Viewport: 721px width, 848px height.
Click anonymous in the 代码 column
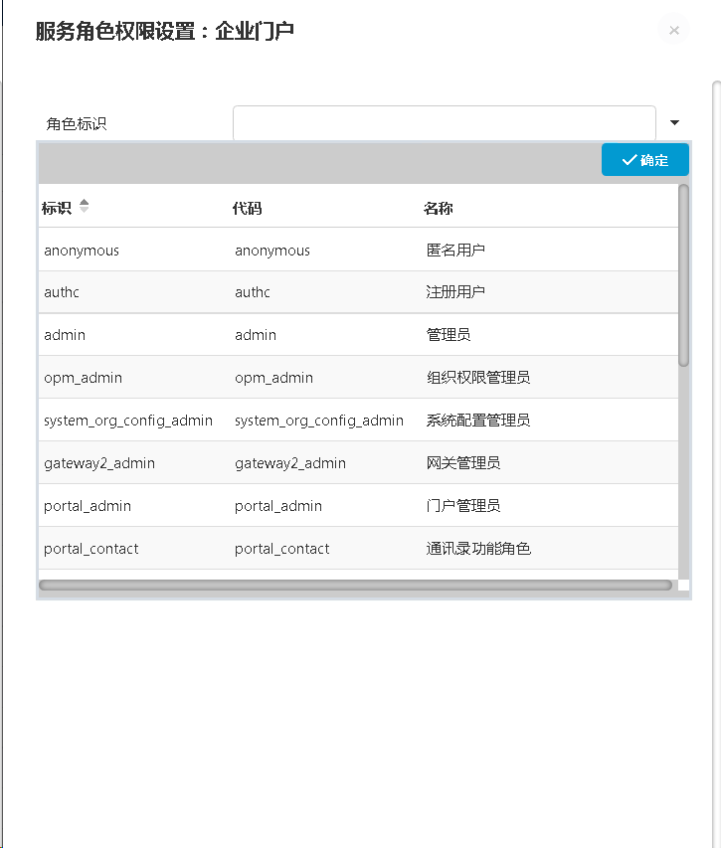[272, 251]
